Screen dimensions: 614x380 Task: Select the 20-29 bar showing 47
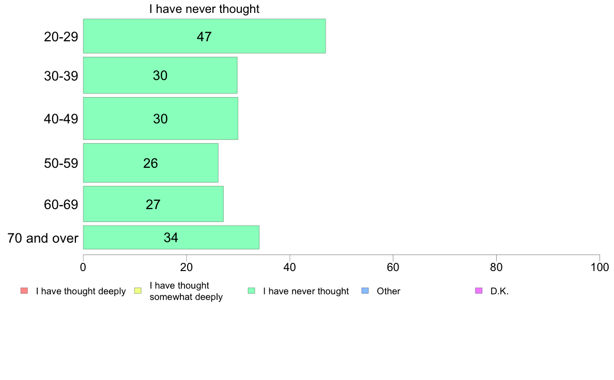204,36
